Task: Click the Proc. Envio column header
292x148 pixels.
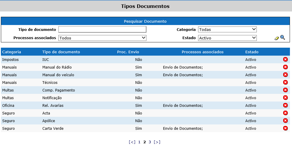Action: pos(128,52)
